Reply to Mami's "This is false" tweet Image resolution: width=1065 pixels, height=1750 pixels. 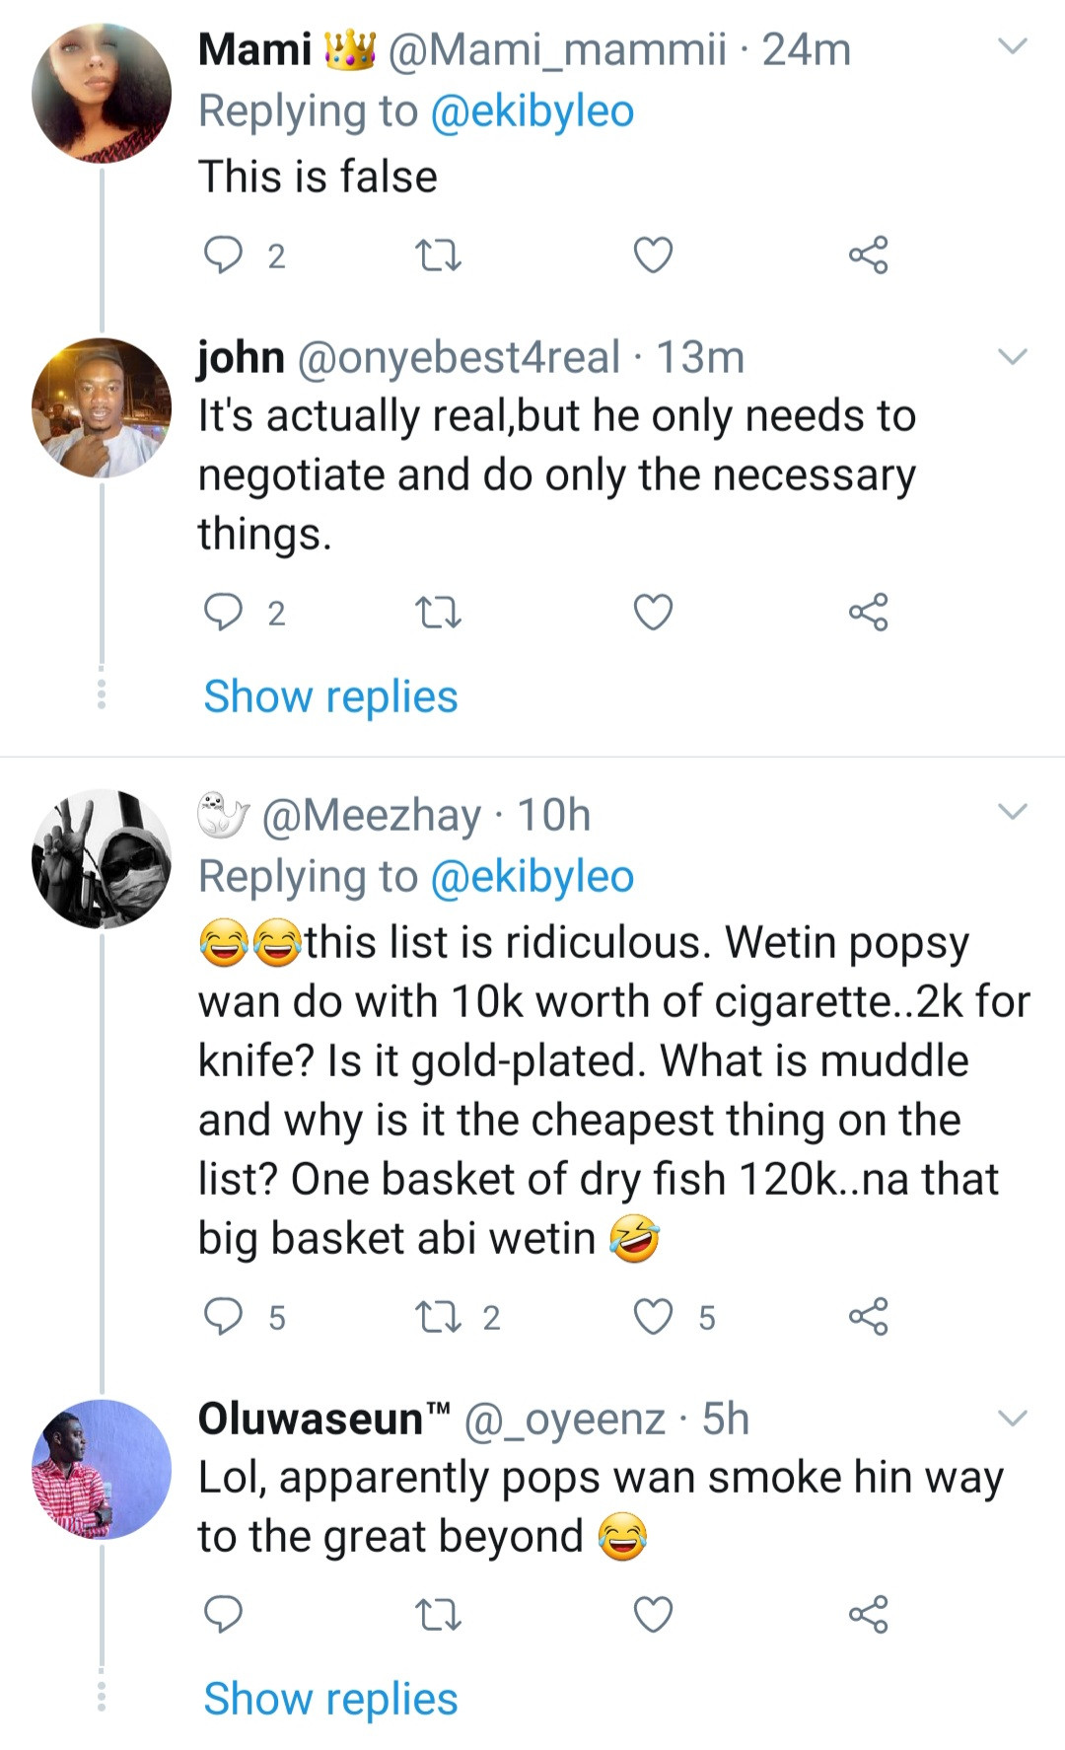[x=223, y=255]
